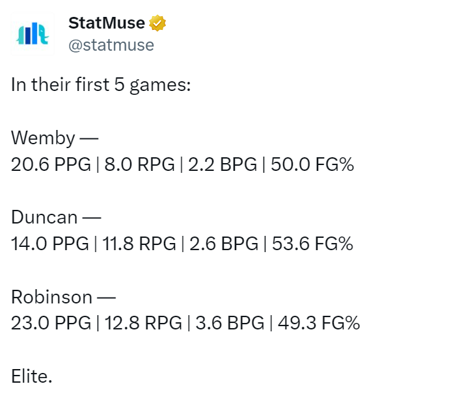Click Wemby's 50.0 FG% value

[x=314, y=165]
